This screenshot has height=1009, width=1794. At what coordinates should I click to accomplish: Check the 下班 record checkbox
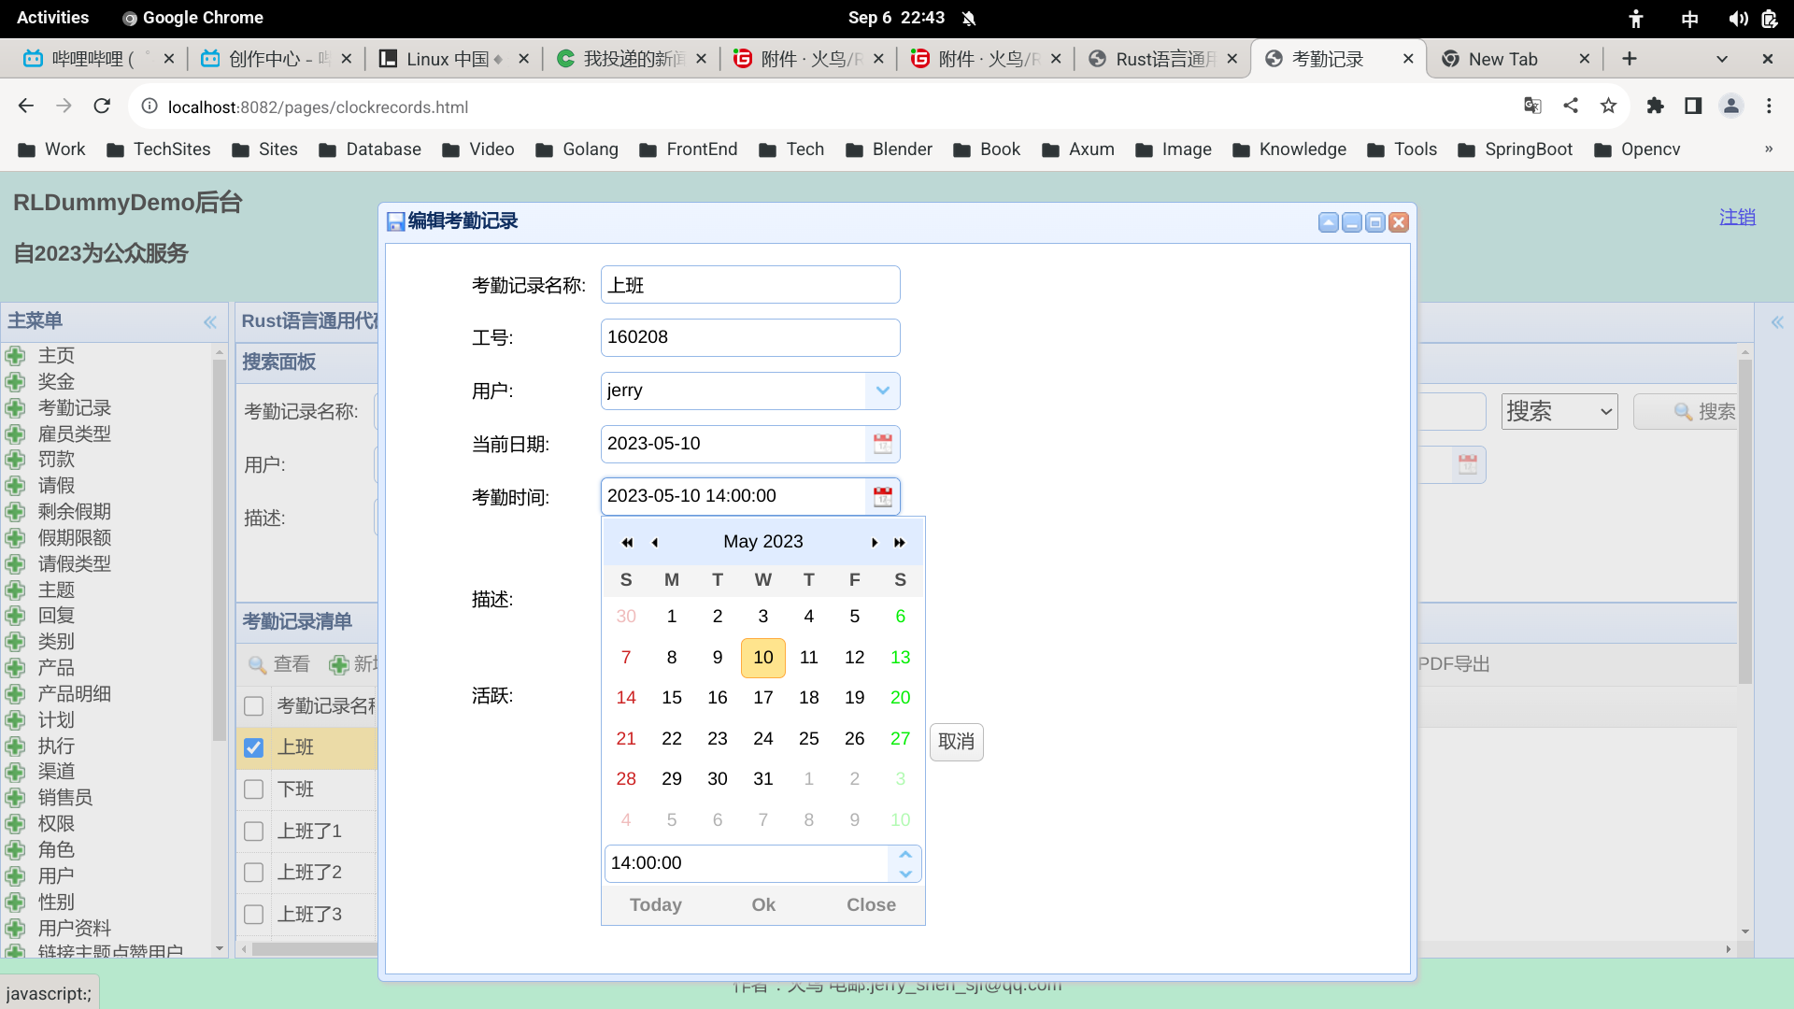[x=253, y=789]
